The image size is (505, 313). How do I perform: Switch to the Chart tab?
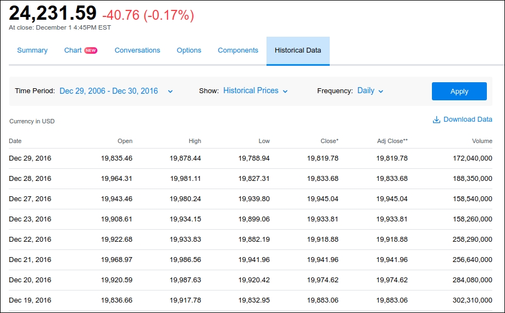73,50
